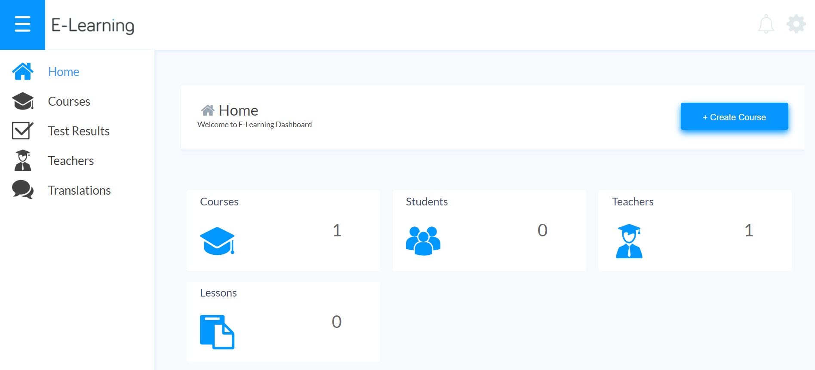Image resolution: width=815 pixels, height=370 pixels.
Task: Open Test Results from the sidebar
Action: tap(79, 131)
